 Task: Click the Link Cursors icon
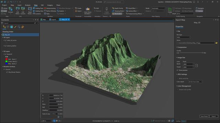[x=23, y=9]
